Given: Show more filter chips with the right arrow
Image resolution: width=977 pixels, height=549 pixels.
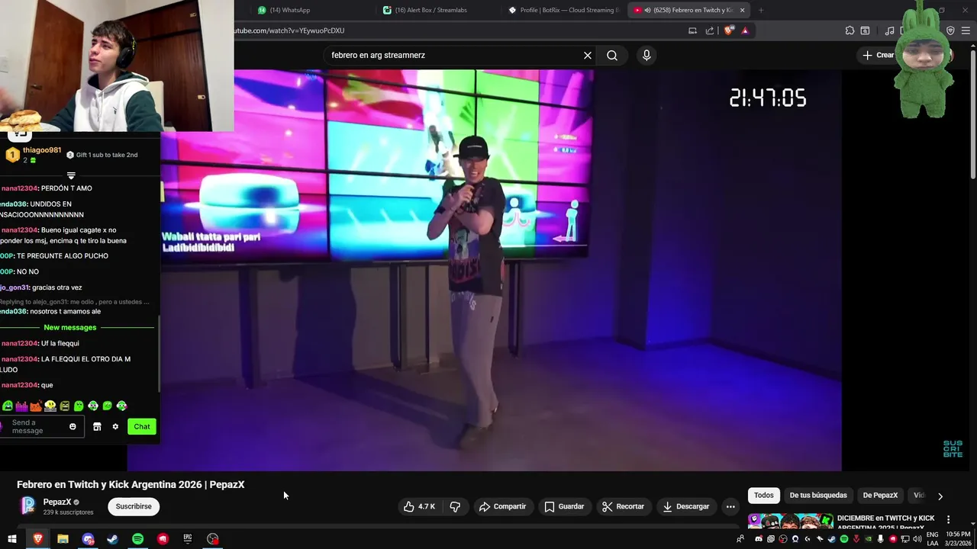Looking at the screenshot, I should [940, 496].
